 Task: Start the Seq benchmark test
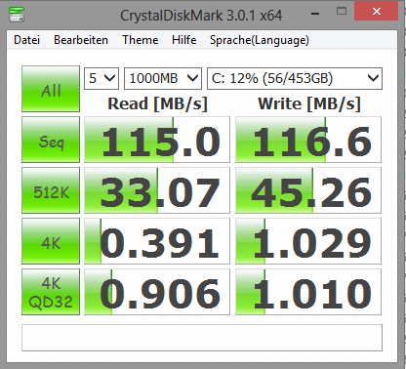[51, 140]
